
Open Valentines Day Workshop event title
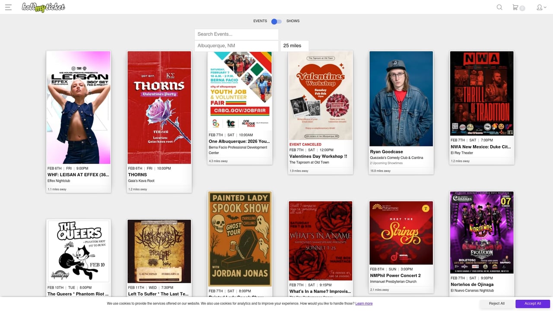tap(318, 156)
